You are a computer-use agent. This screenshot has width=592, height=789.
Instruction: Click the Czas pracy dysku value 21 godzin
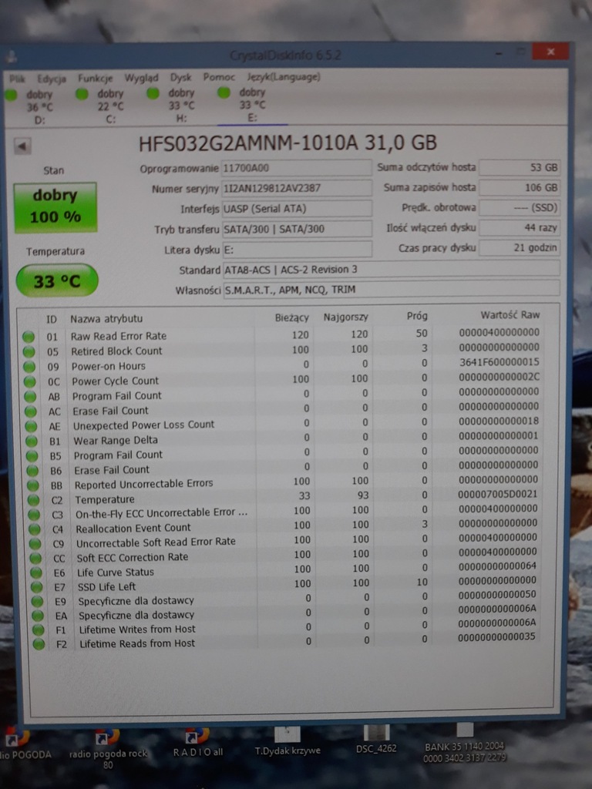520,247
